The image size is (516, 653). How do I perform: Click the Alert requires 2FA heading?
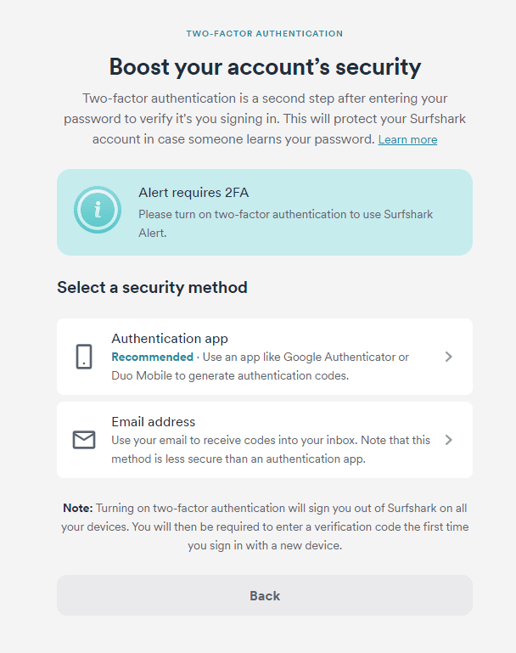(x=193, y=193)
